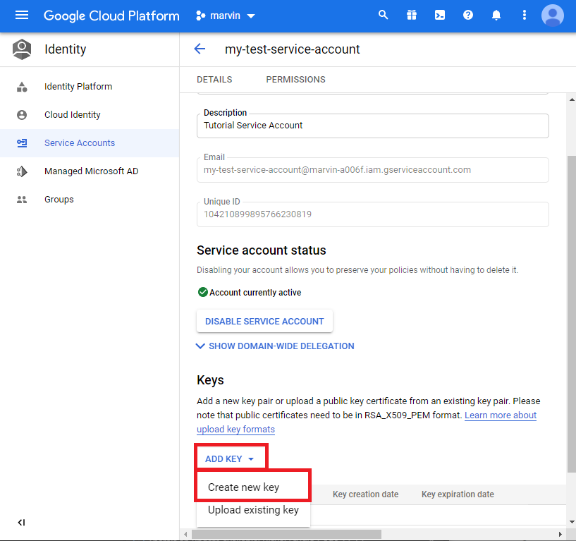
Task: Click the search magnifier icon
Action: pos(383,15)
